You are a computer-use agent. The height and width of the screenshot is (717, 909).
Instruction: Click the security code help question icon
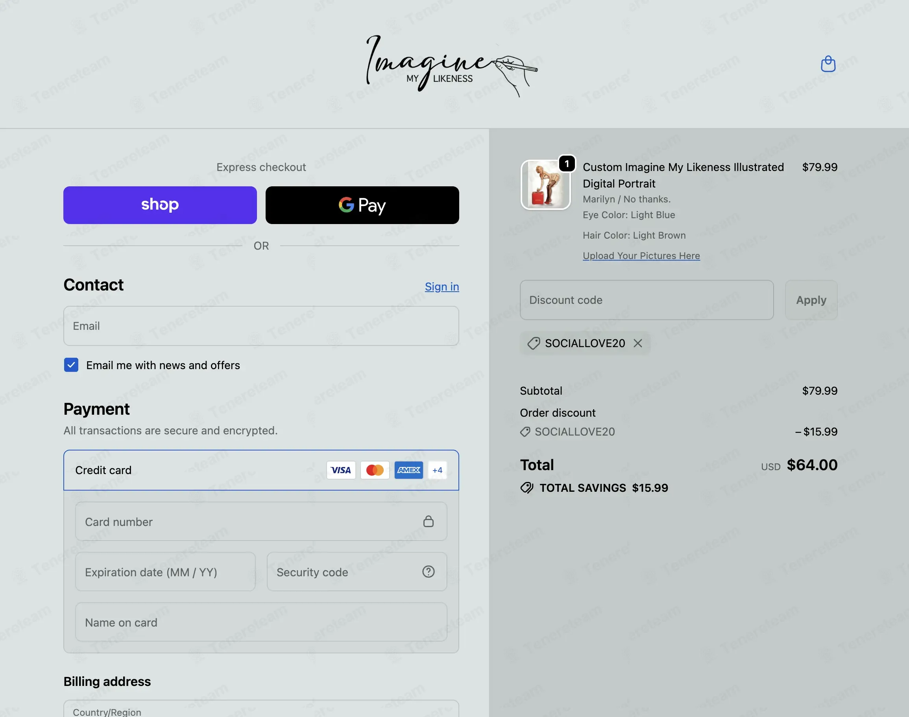[x=428, y=571]
